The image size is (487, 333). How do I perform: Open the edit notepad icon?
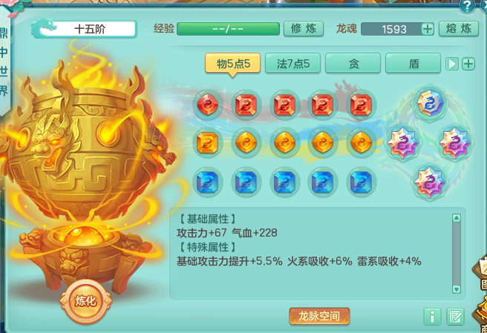(x=455, y=317)
